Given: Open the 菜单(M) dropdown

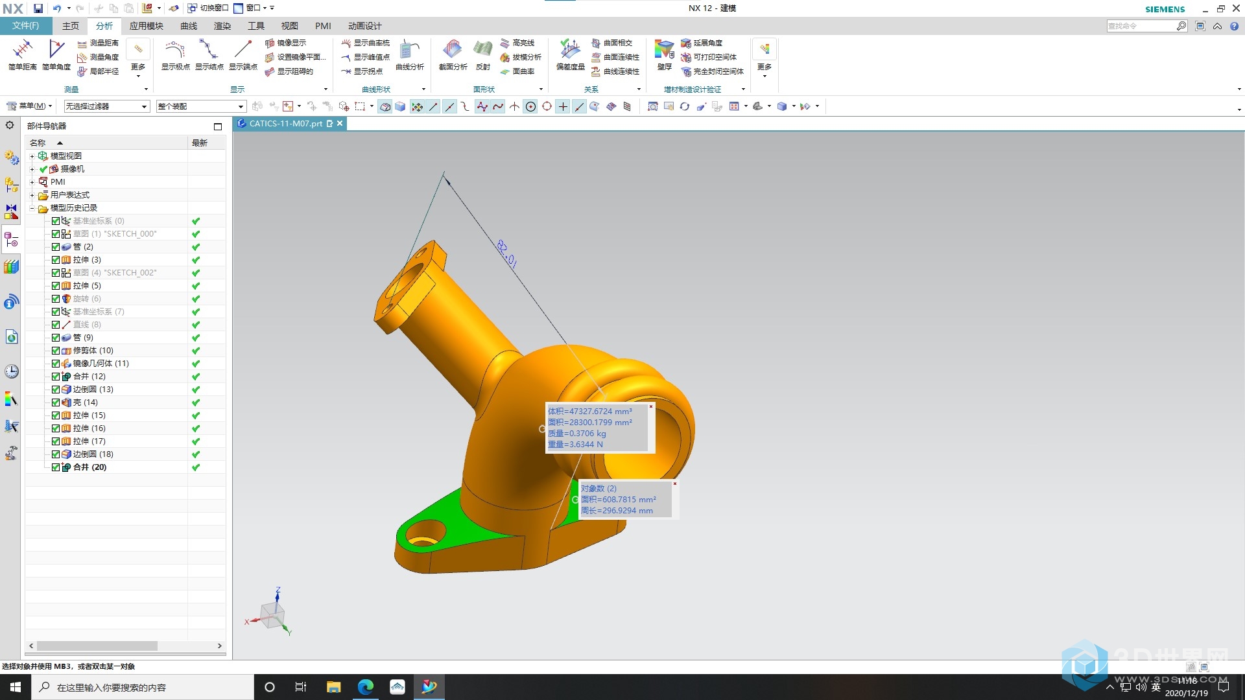Looking at the screenshot, I should (x=29, y=106).
